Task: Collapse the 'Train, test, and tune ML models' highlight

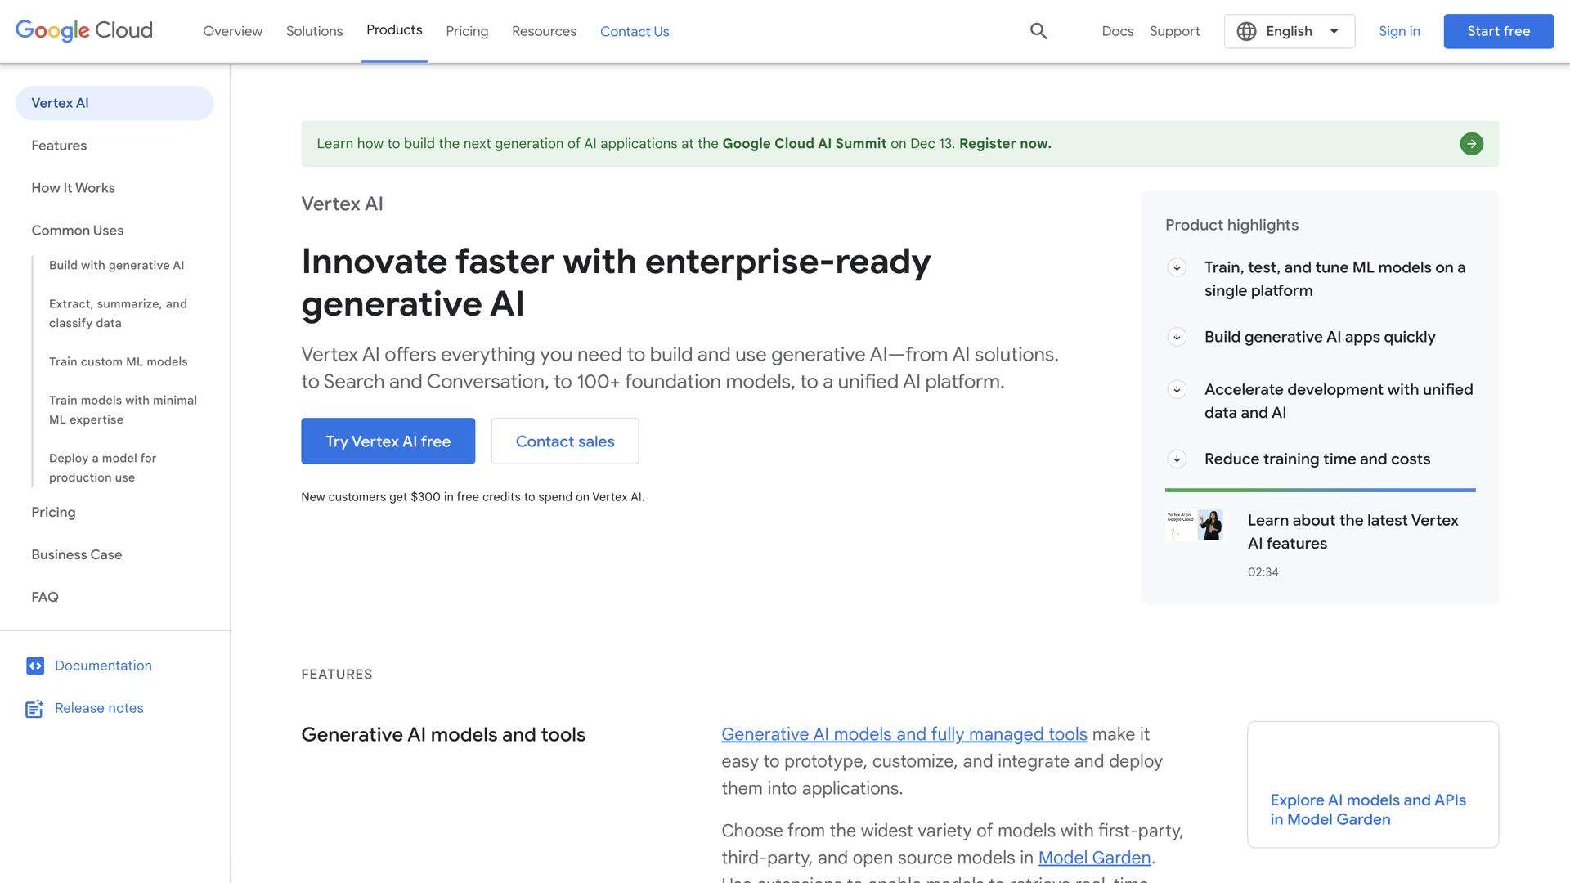Action: [x=1177, y=267]
